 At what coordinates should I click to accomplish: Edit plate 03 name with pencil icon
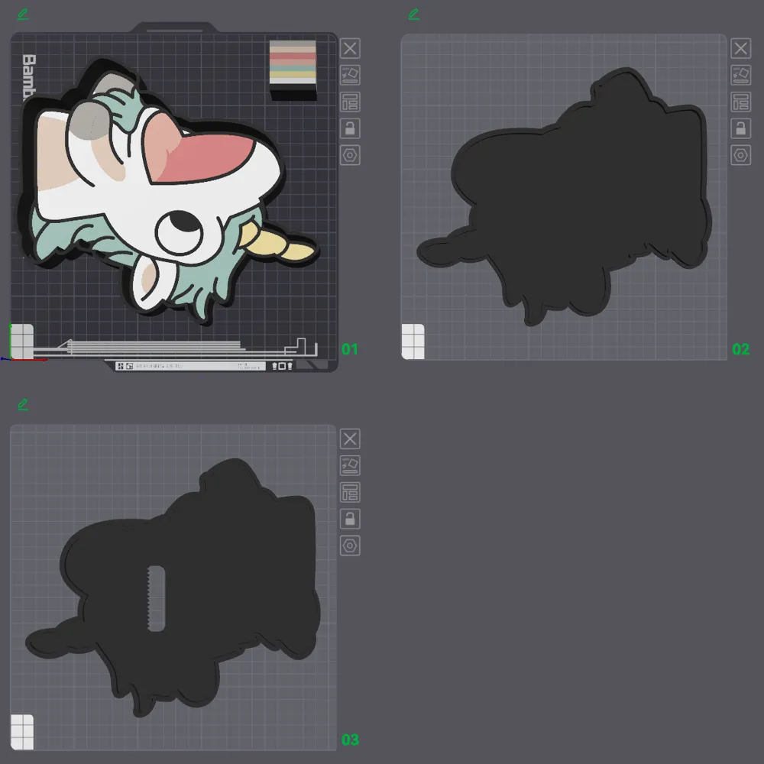pyautogui.click(x=23, y=404)
